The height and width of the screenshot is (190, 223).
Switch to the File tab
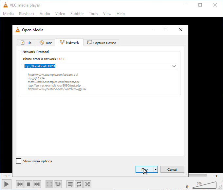click(26, 43)
